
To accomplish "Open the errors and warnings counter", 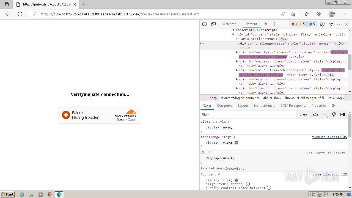I will [x=298, y=24].
